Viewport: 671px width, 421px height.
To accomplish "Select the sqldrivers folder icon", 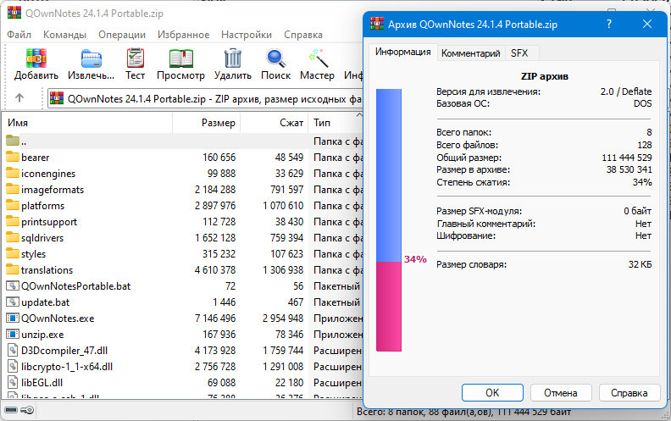I will click(13, 237).
